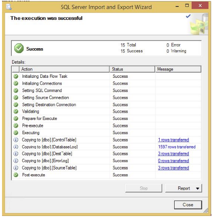Select 'Copying to [dbo].[SourceTable]' row text
Viewport: 213px width, 218px height.
(x=49, y=168)
